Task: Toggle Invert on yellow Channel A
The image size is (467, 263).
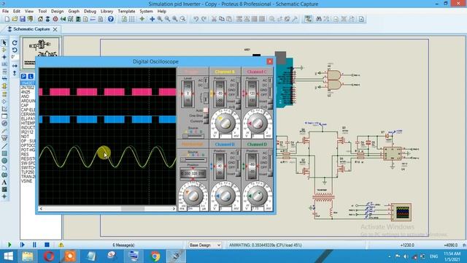Action: click(x=238, y=102)
